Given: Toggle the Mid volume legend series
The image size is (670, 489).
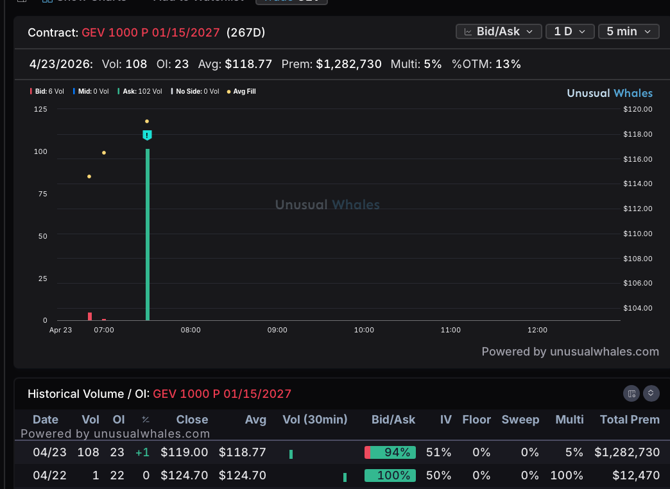Looking at the screenshot, I should point(91,92).
